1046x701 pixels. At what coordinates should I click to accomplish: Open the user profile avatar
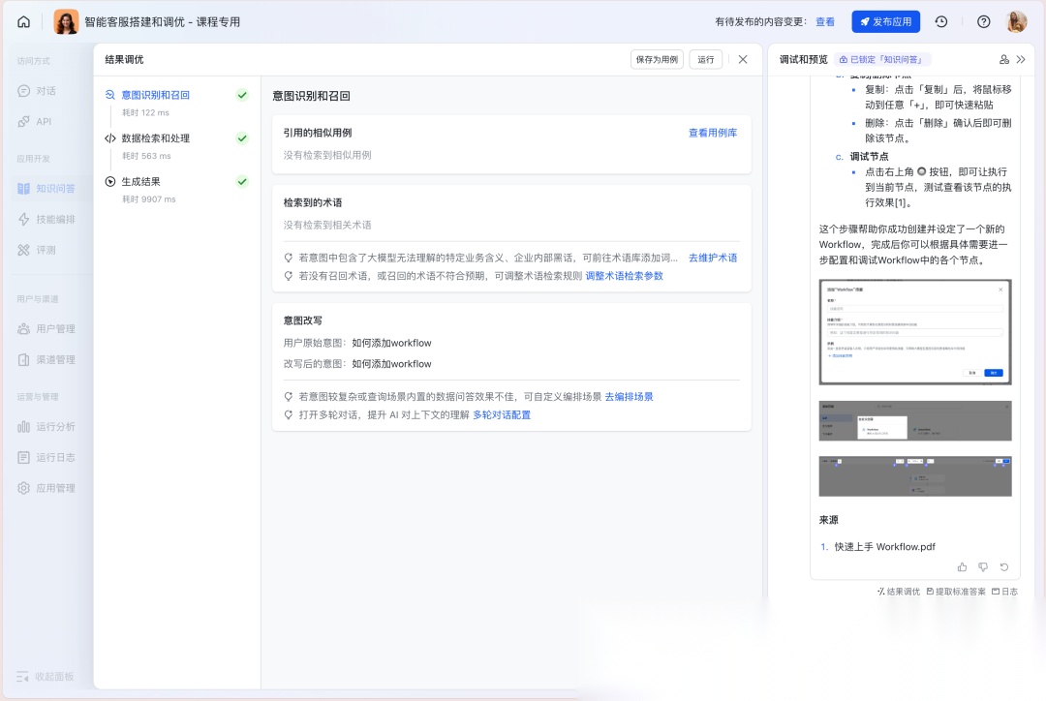coord(1017,22)
